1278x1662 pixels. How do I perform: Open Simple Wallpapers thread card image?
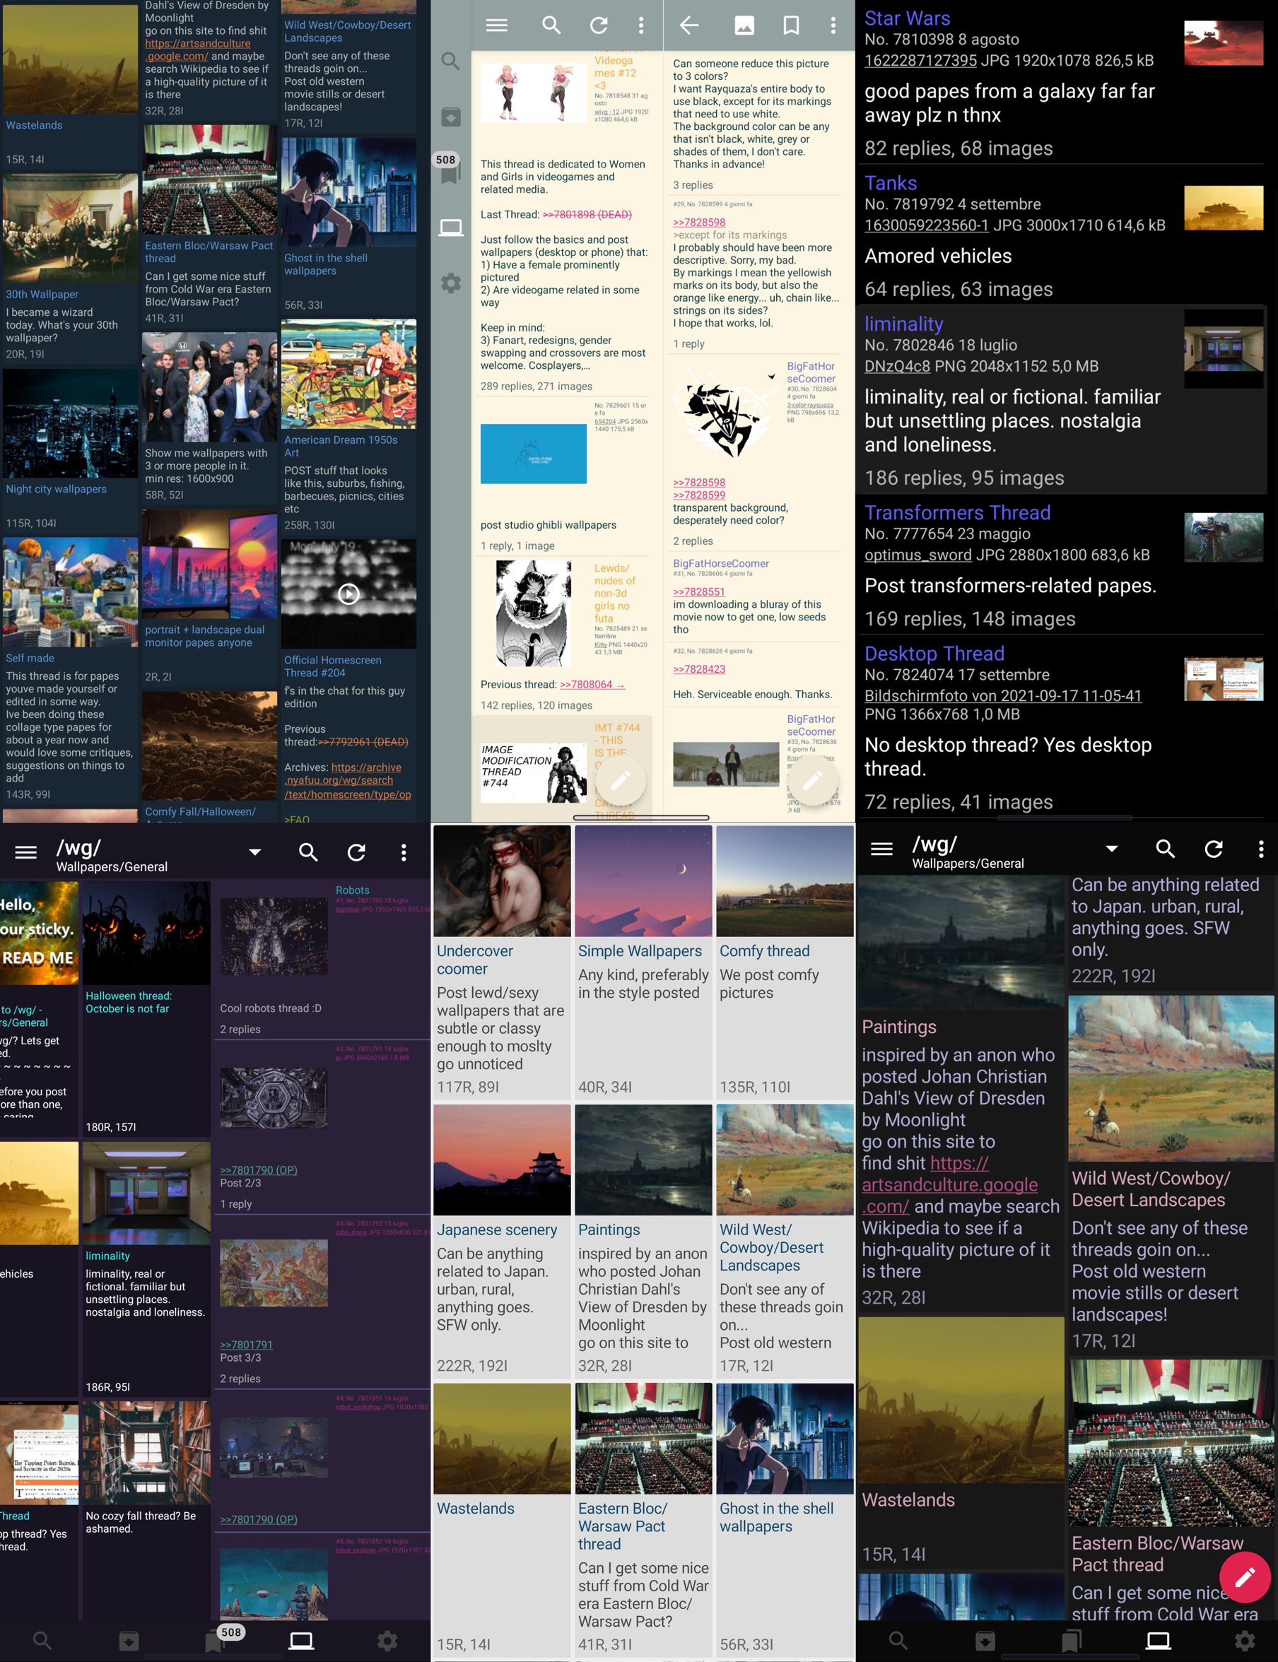[643, 882]
